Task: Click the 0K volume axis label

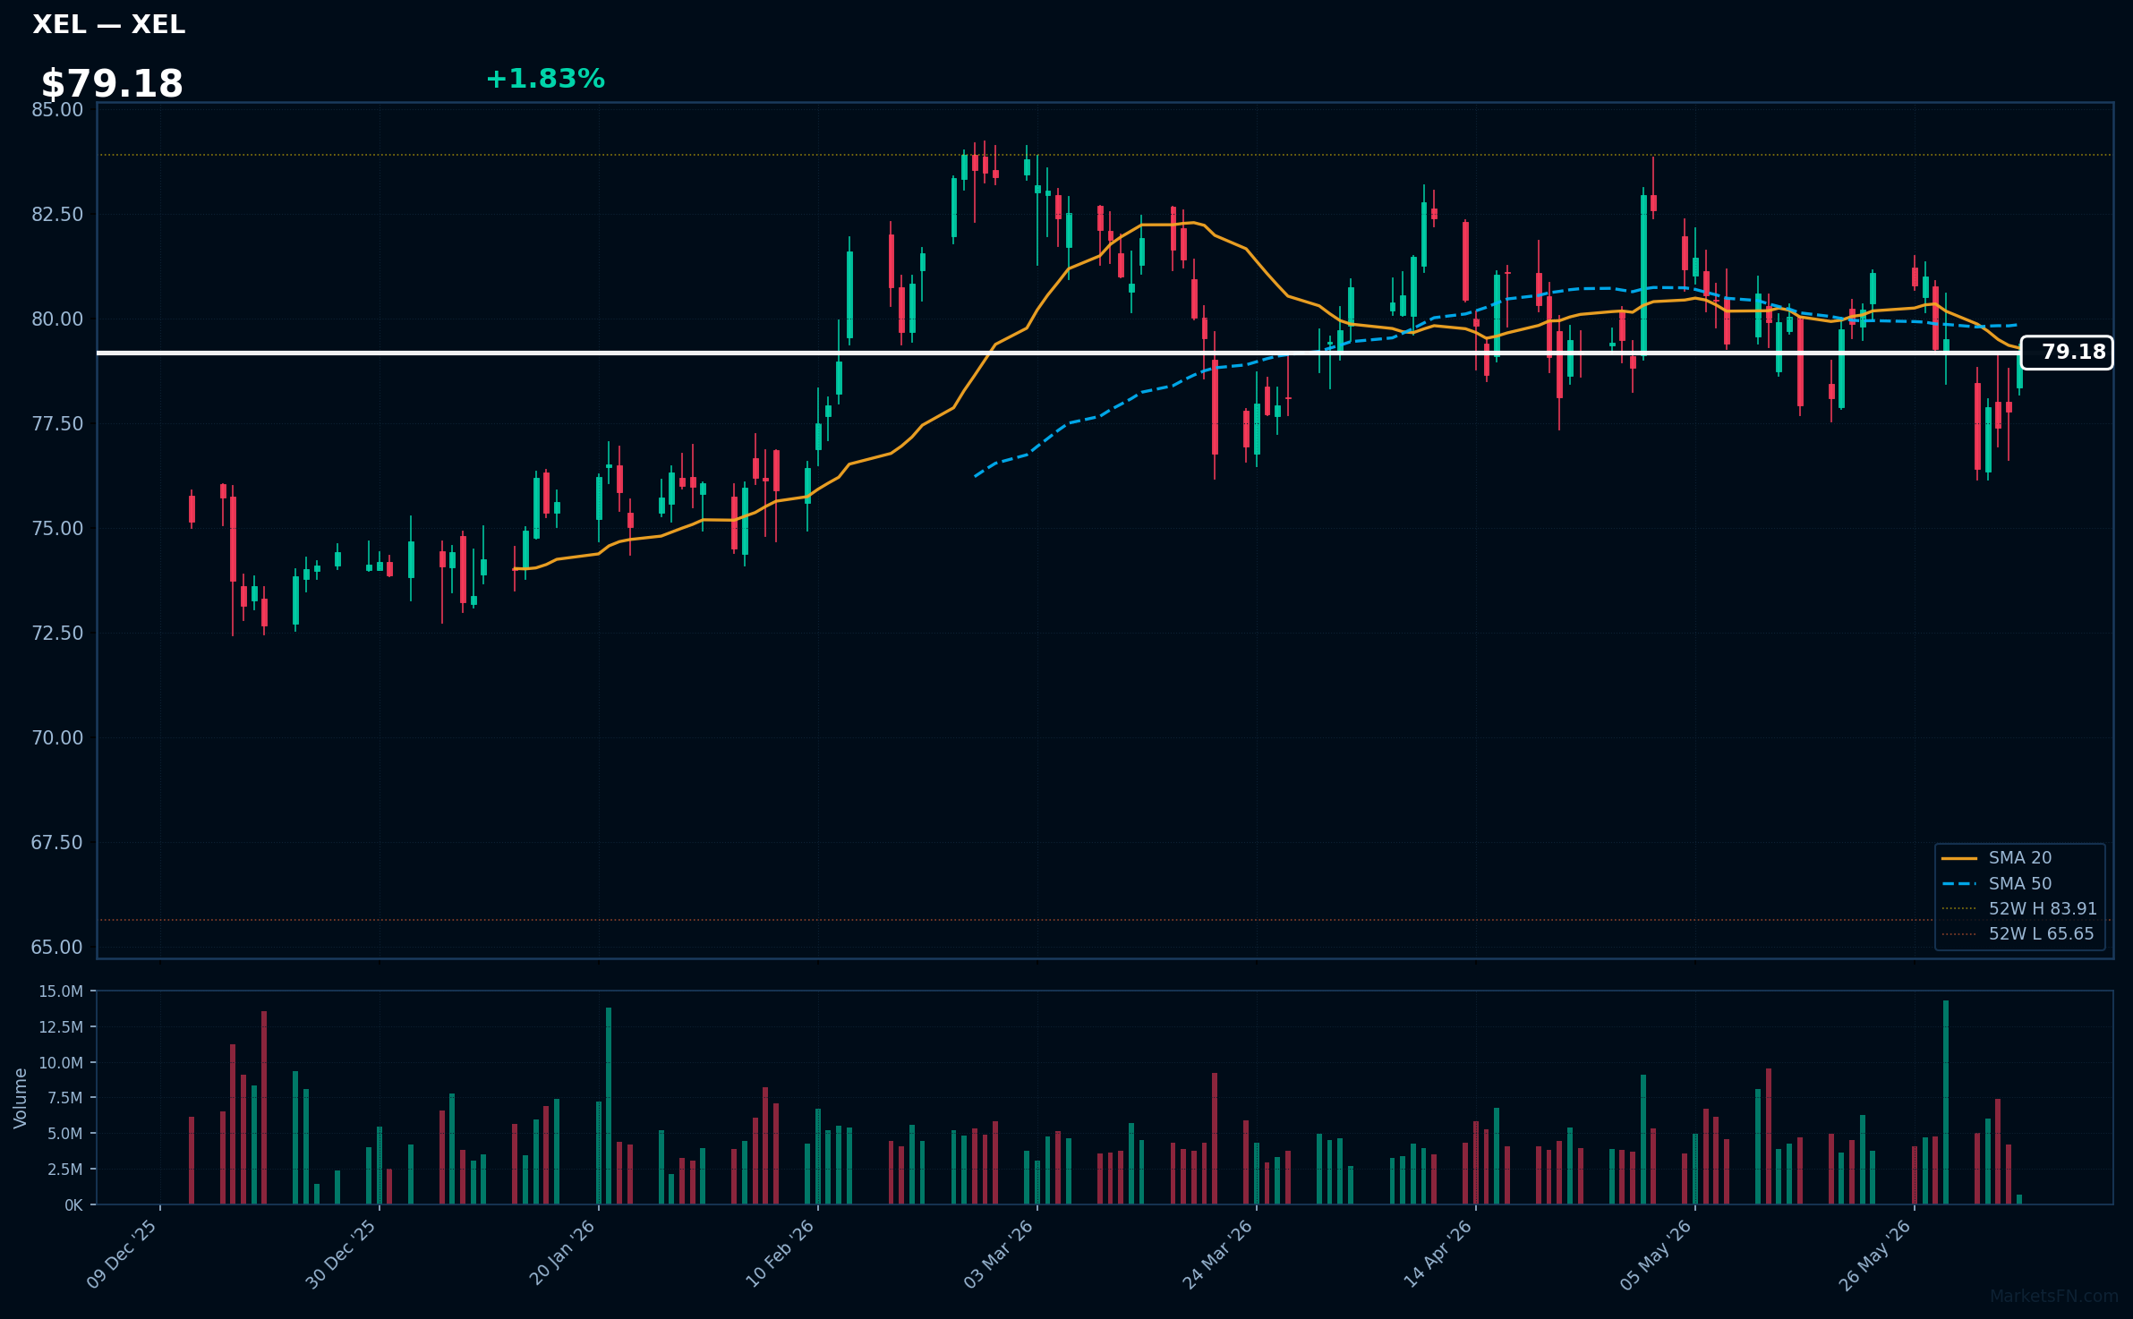Action: [73, 1205]
